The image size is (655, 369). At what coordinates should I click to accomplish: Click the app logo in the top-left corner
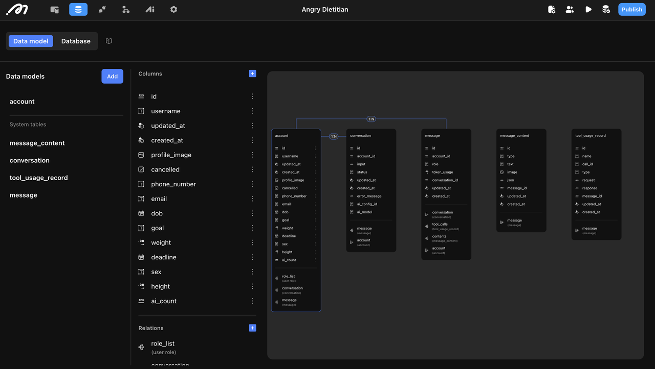pyautogui.click(x=17, y=9)
